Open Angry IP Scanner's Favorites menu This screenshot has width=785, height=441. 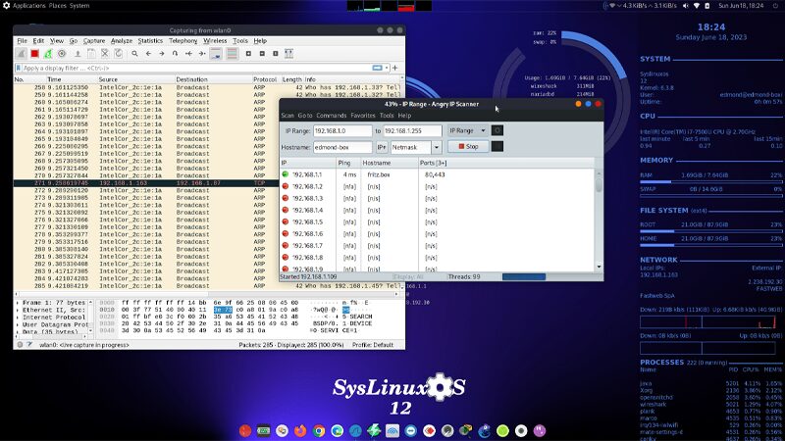pyautogui.click(x=363, y=115)
